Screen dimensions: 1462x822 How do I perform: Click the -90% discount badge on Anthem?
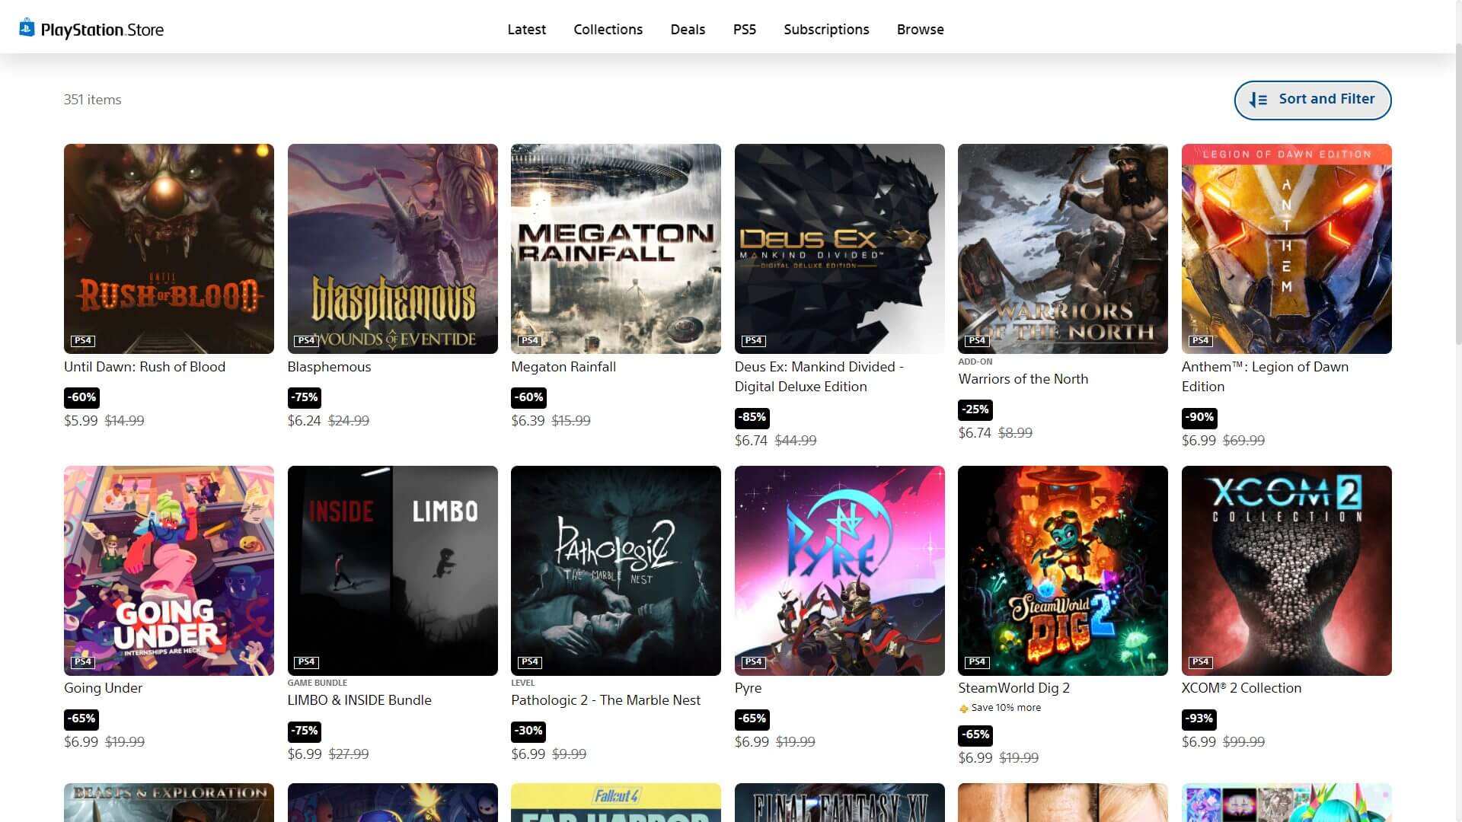1199,417
